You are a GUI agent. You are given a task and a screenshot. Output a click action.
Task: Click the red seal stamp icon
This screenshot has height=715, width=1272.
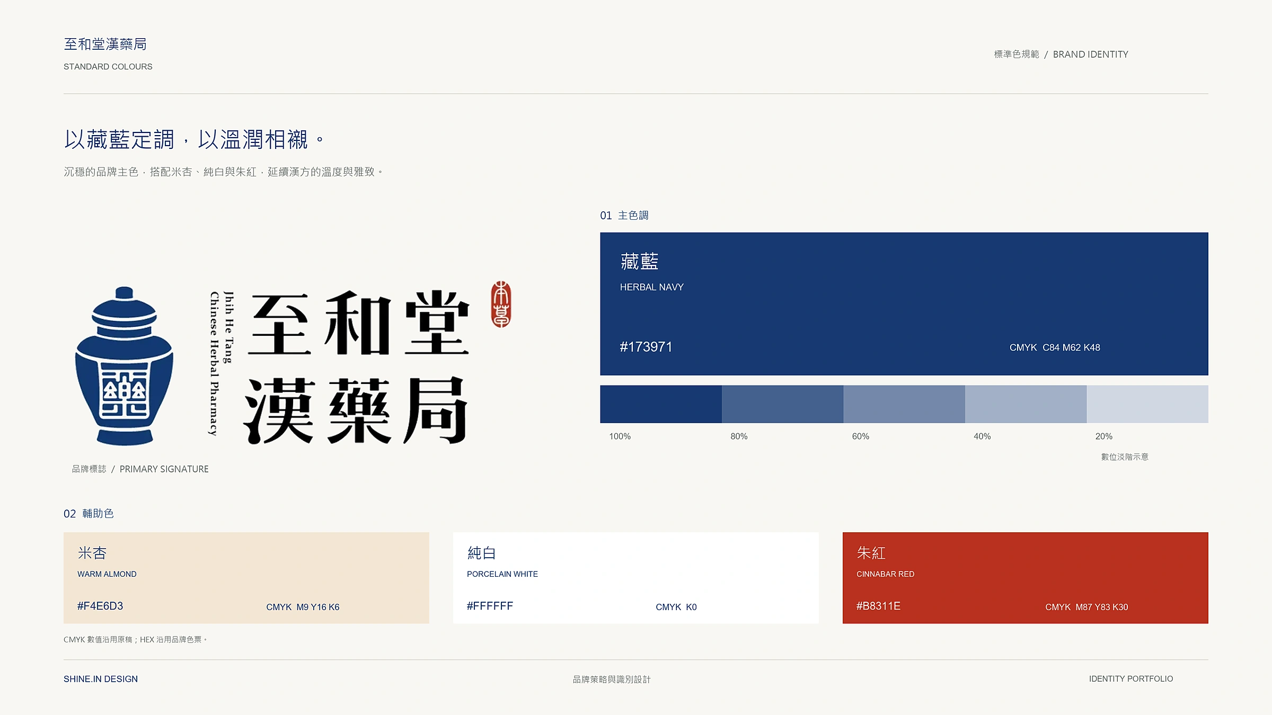501,304
